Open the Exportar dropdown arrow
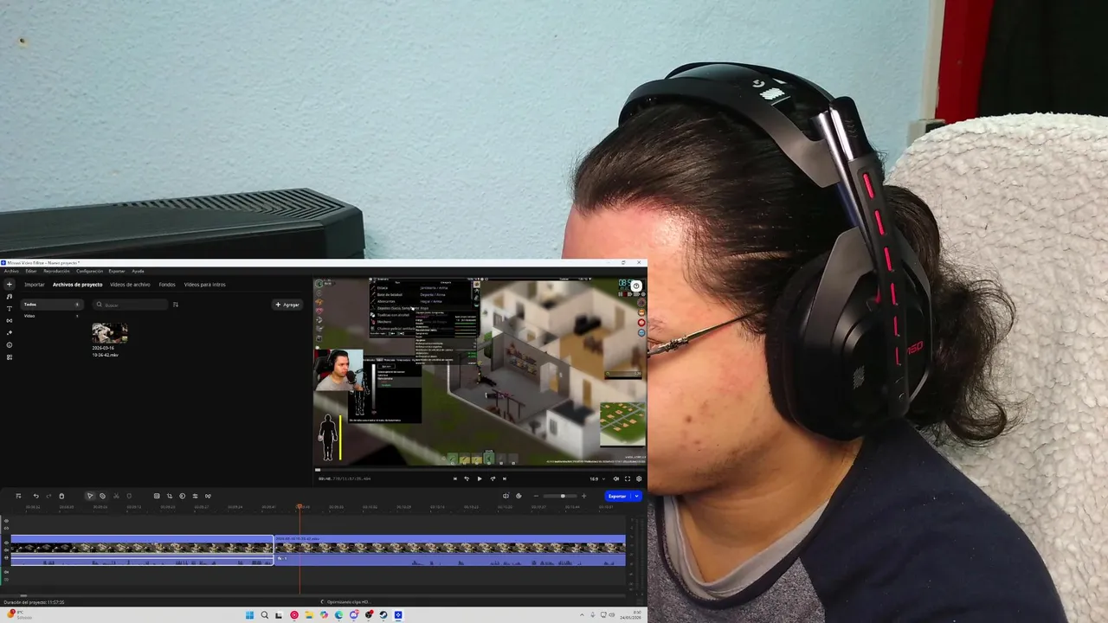This screenshot has width=1108, height=623. tap(636, 496)
